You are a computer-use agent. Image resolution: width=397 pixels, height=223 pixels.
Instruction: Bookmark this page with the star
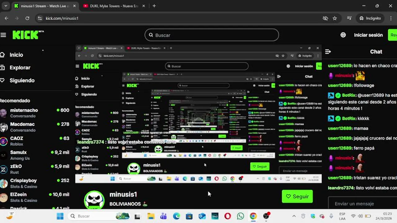[335, 18]
